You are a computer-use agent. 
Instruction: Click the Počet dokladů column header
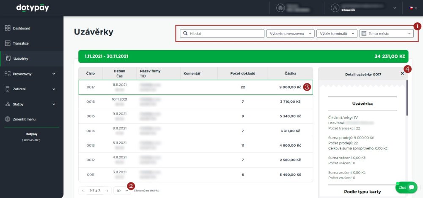pyautogui.click(x=242, y=73)
